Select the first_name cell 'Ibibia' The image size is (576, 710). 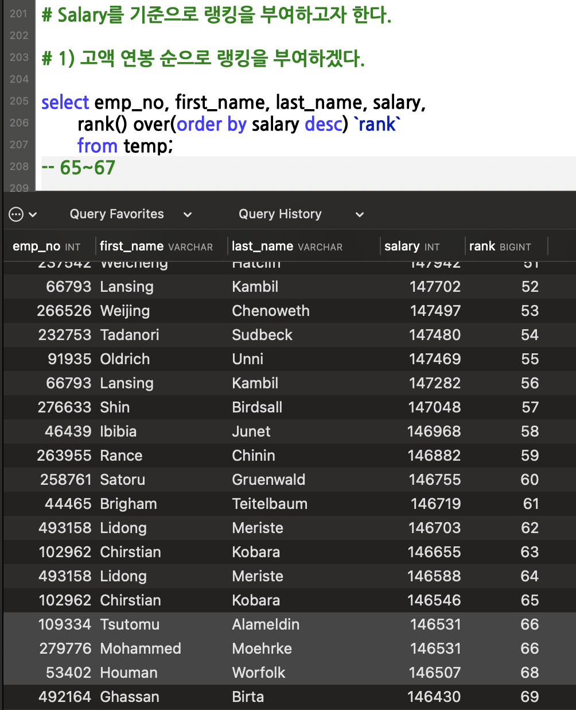[118, 431]
